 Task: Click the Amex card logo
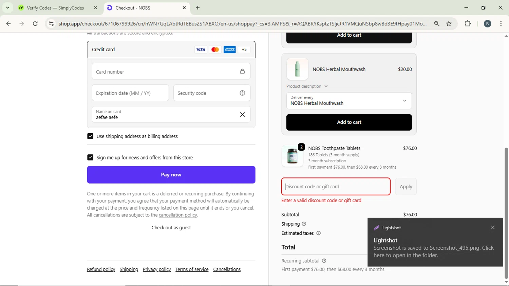230,50
